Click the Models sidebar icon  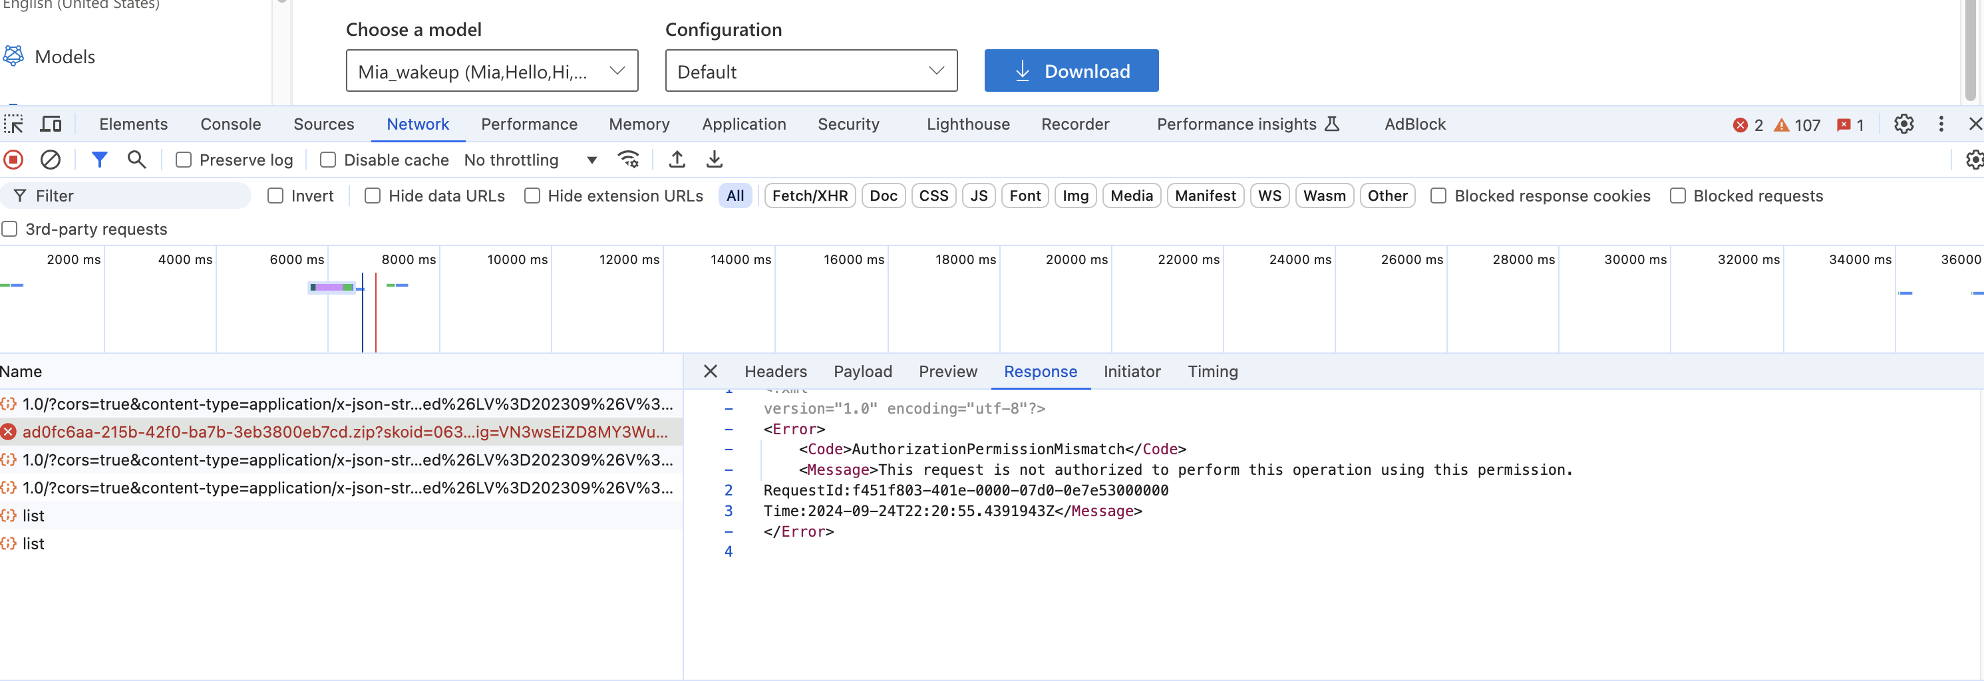point(13,56)
